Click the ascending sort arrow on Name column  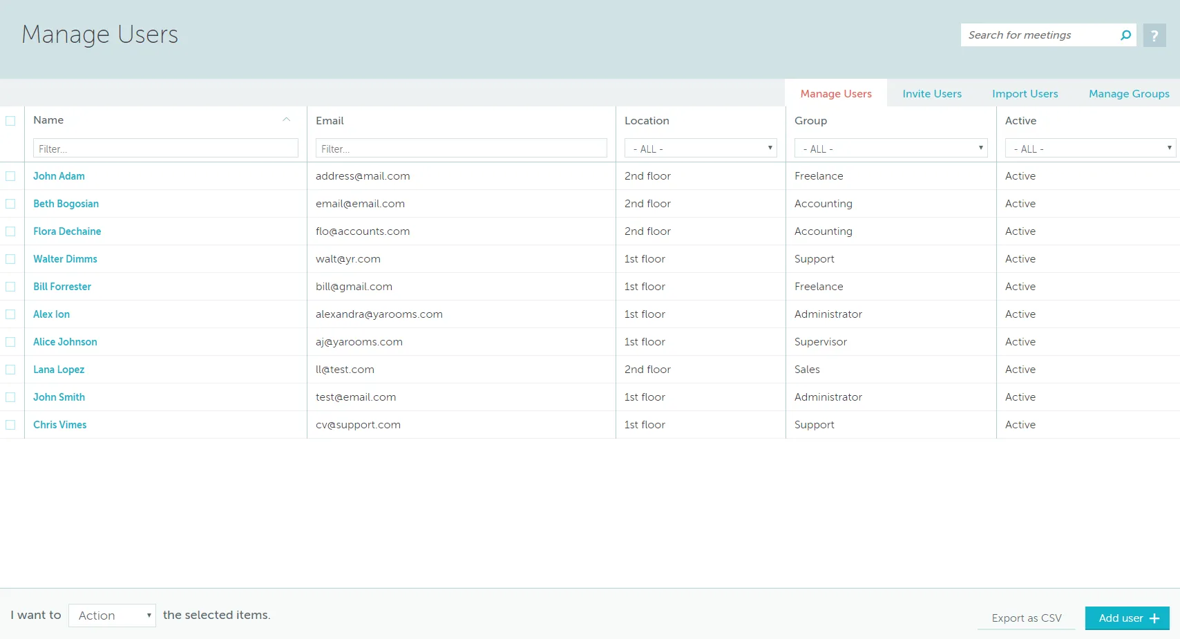click(287, 120)
